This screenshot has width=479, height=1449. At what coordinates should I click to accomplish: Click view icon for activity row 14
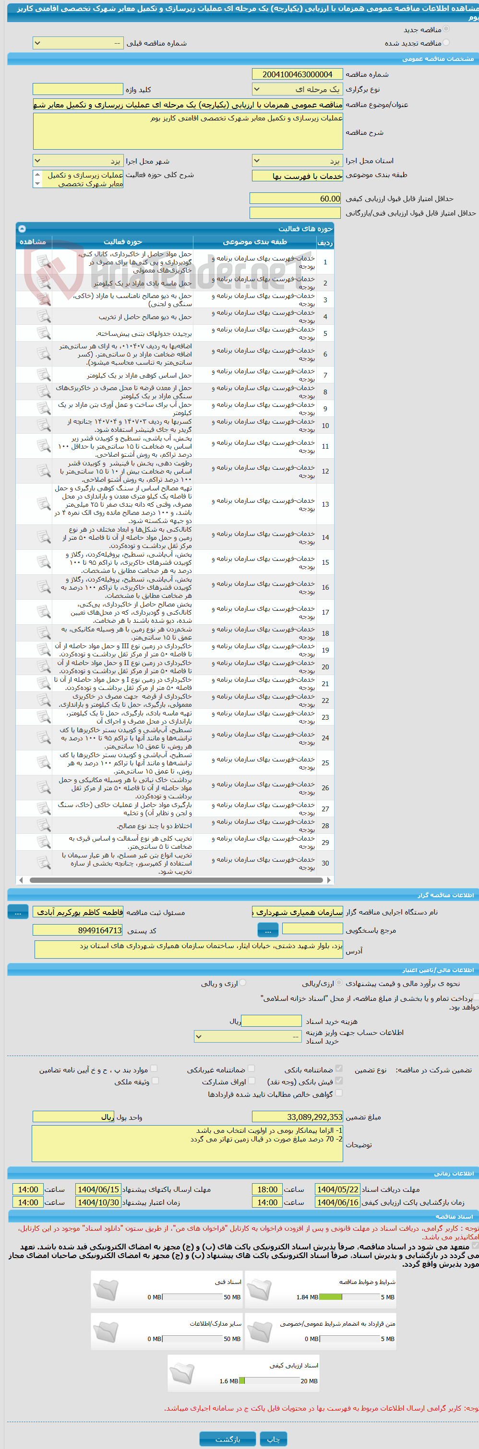(x=43, y=537)
